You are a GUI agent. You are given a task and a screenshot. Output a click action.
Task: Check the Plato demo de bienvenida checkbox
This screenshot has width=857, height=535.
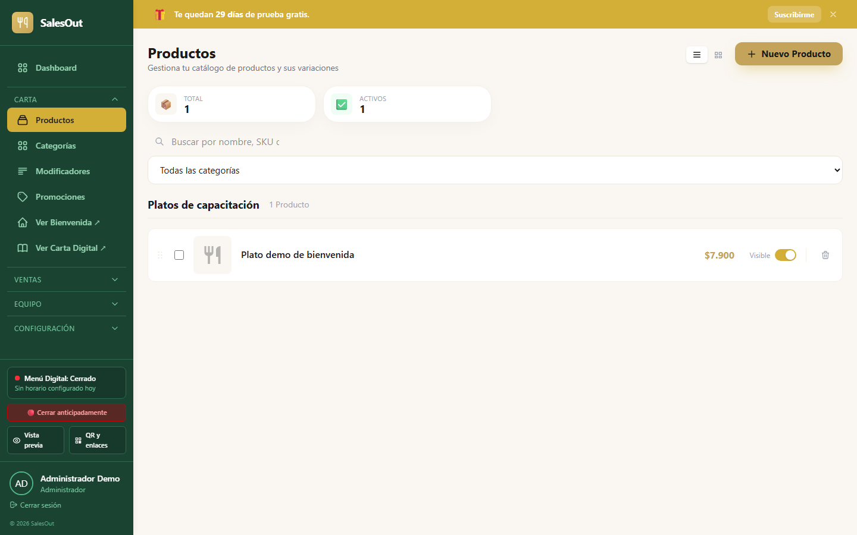click(179, 255)
